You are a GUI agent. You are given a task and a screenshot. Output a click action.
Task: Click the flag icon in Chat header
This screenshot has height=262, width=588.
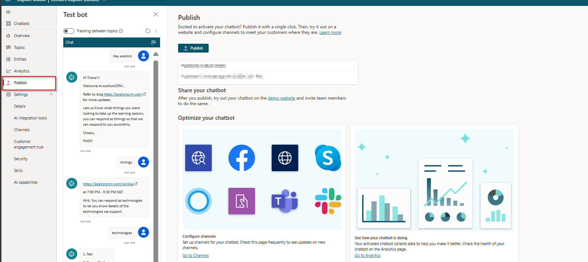point(153,43)
